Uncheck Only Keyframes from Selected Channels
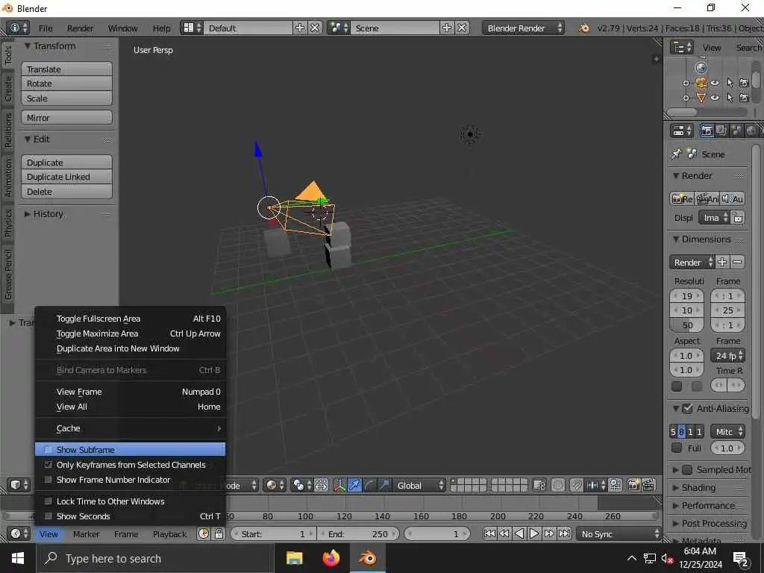Image resolution: width=764 pixels, height=573 pixels. pyautogui.click(x=48, y=465)
